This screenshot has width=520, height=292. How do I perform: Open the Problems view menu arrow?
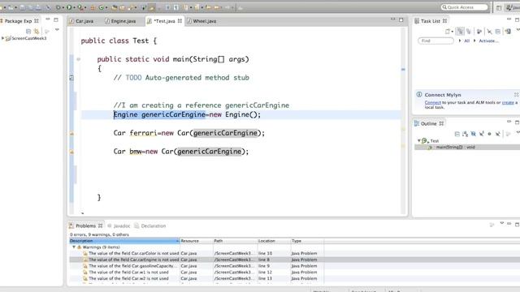(x=502, y=224)
